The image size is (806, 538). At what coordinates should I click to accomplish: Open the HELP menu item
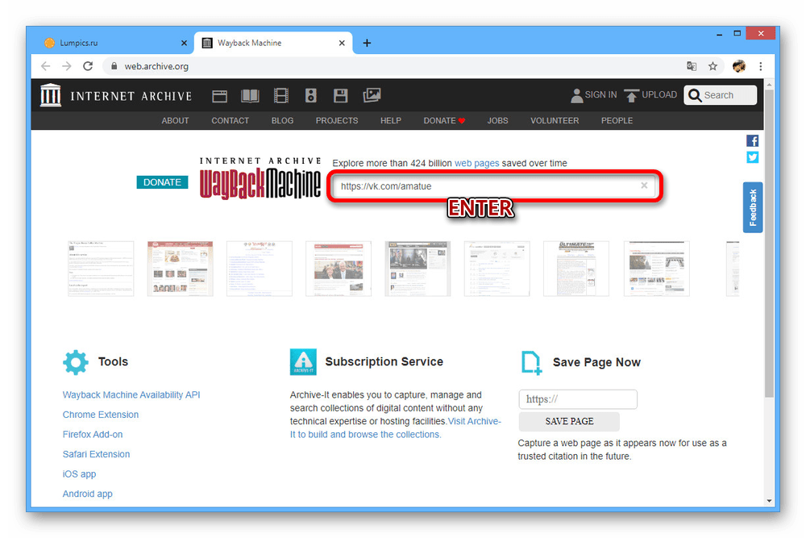[391, 121]
